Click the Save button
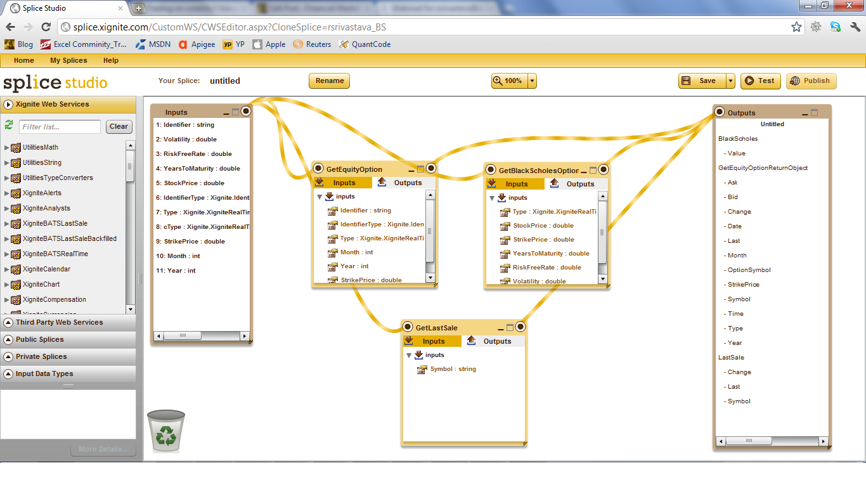Image resolution: width=866 pixels, height=487 pixels. (702, 81)
